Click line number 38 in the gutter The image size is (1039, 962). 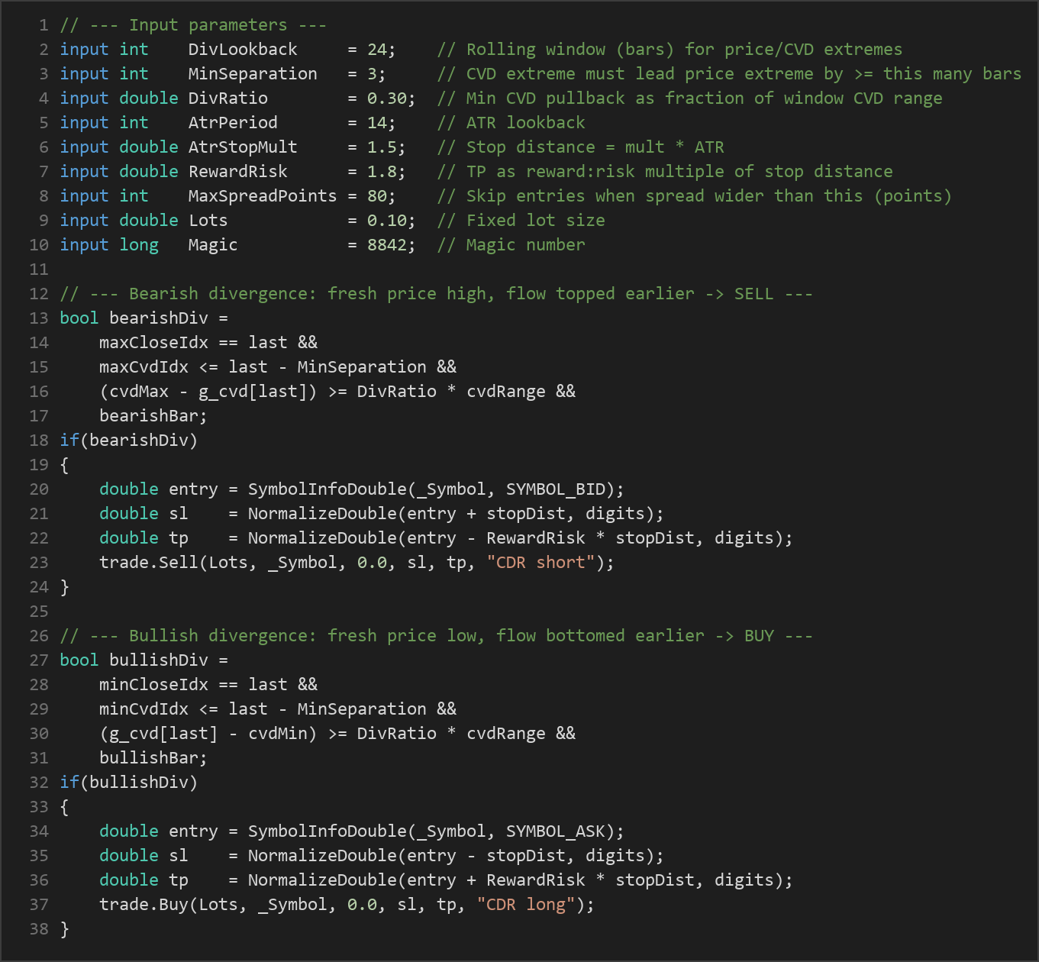pos(39,929)
